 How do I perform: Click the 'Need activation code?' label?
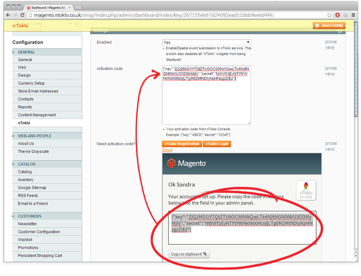pyautogui.click(x=116, y=144)
